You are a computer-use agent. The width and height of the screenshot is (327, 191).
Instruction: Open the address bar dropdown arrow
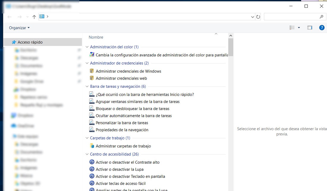click(252, 17)
